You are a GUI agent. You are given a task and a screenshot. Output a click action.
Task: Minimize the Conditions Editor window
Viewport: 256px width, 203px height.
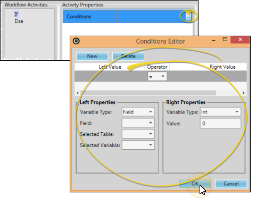click(x=213, y=40)
